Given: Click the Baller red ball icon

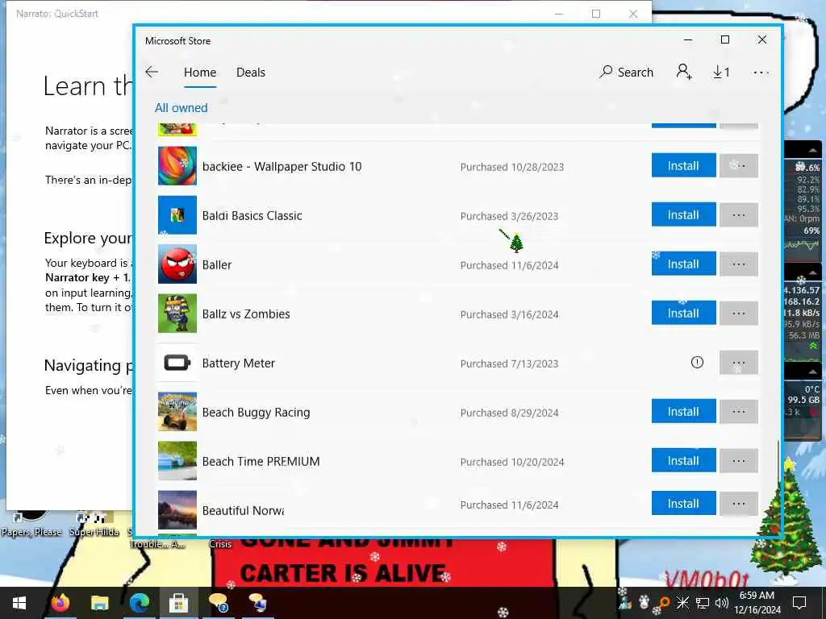Looking at the screenshot, I should (x=177, y=264).
